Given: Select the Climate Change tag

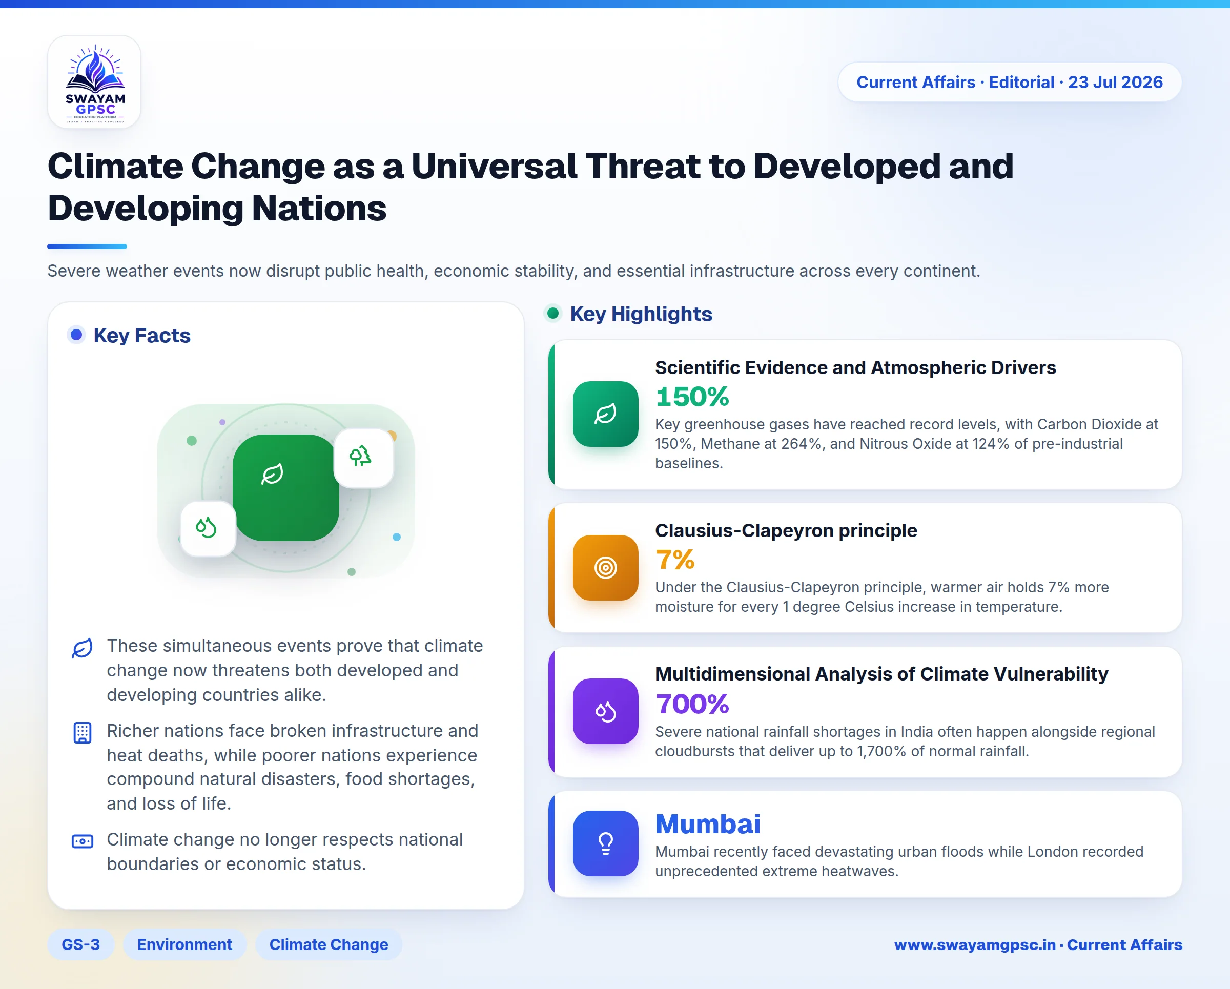Looking at the screenshot, I should pyautogui.click(x=329, y=944).
